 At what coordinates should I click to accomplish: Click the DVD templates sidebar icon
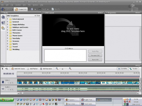click(3, 28)
